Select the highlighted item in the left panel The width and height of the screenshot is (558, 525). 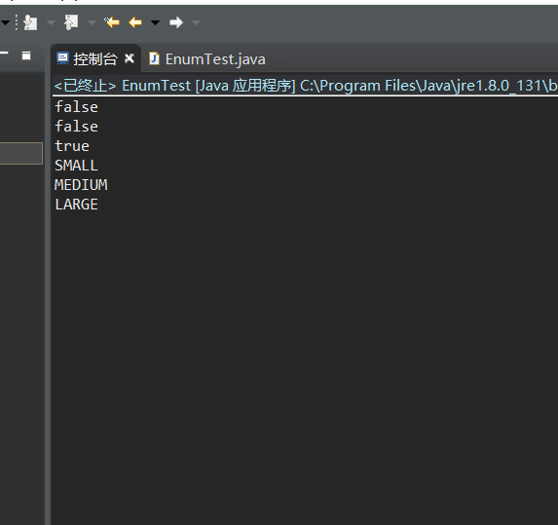pos(21,153)
